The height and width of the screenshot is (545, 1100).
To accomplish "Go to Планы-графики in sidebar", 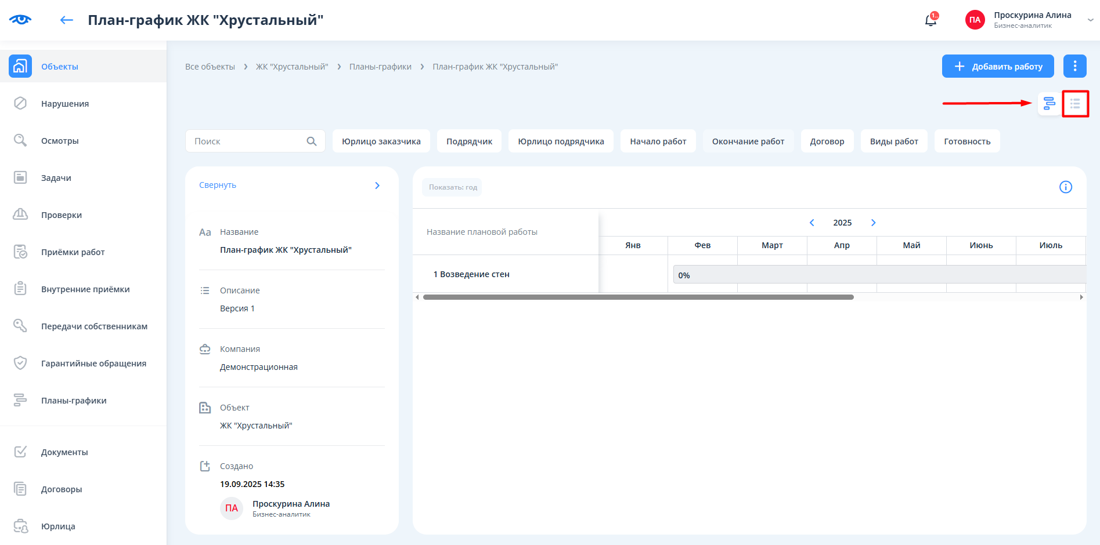I will tap(74, 401).
